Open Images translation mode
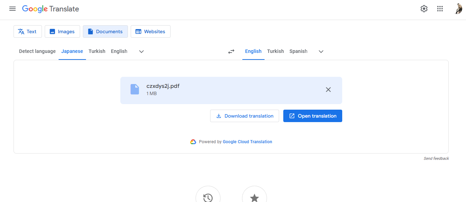 [62, 31]
